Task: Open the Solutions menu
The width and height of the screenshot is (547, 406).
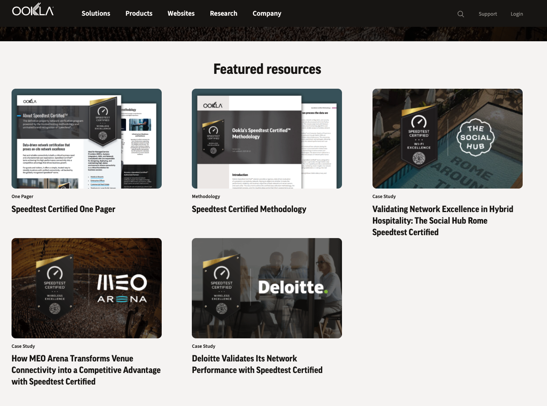Action: (x=96, y=14)
